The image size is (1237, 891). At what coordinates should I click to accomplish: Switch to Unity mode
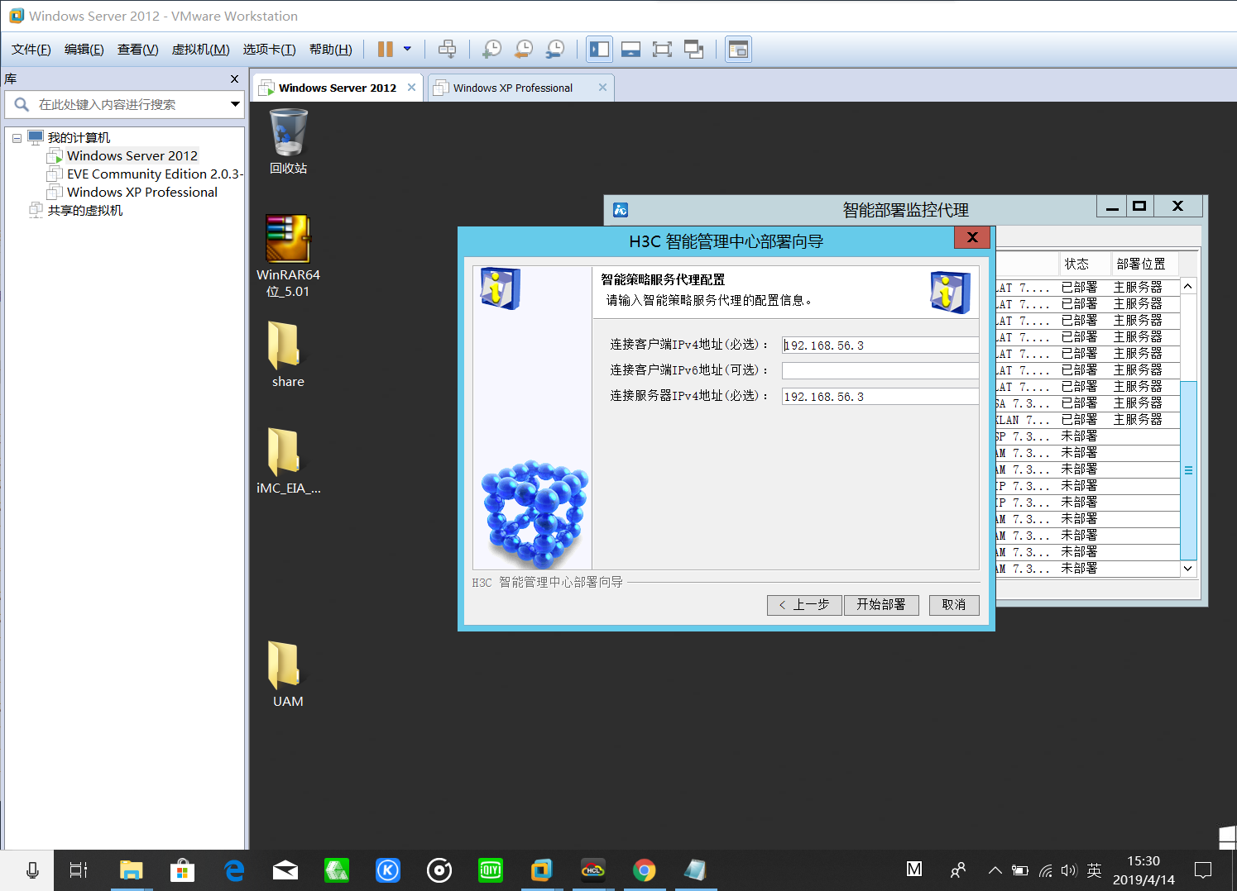(x=693, y=50)
